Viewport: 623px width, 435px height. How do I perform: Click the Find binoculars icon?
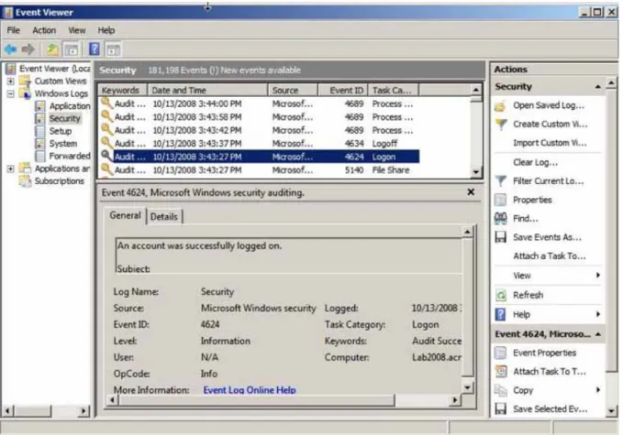[x=501, y=218]
